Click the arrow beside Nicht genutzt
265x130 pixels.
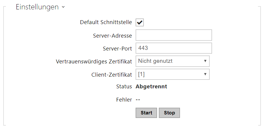coord(205,61)
